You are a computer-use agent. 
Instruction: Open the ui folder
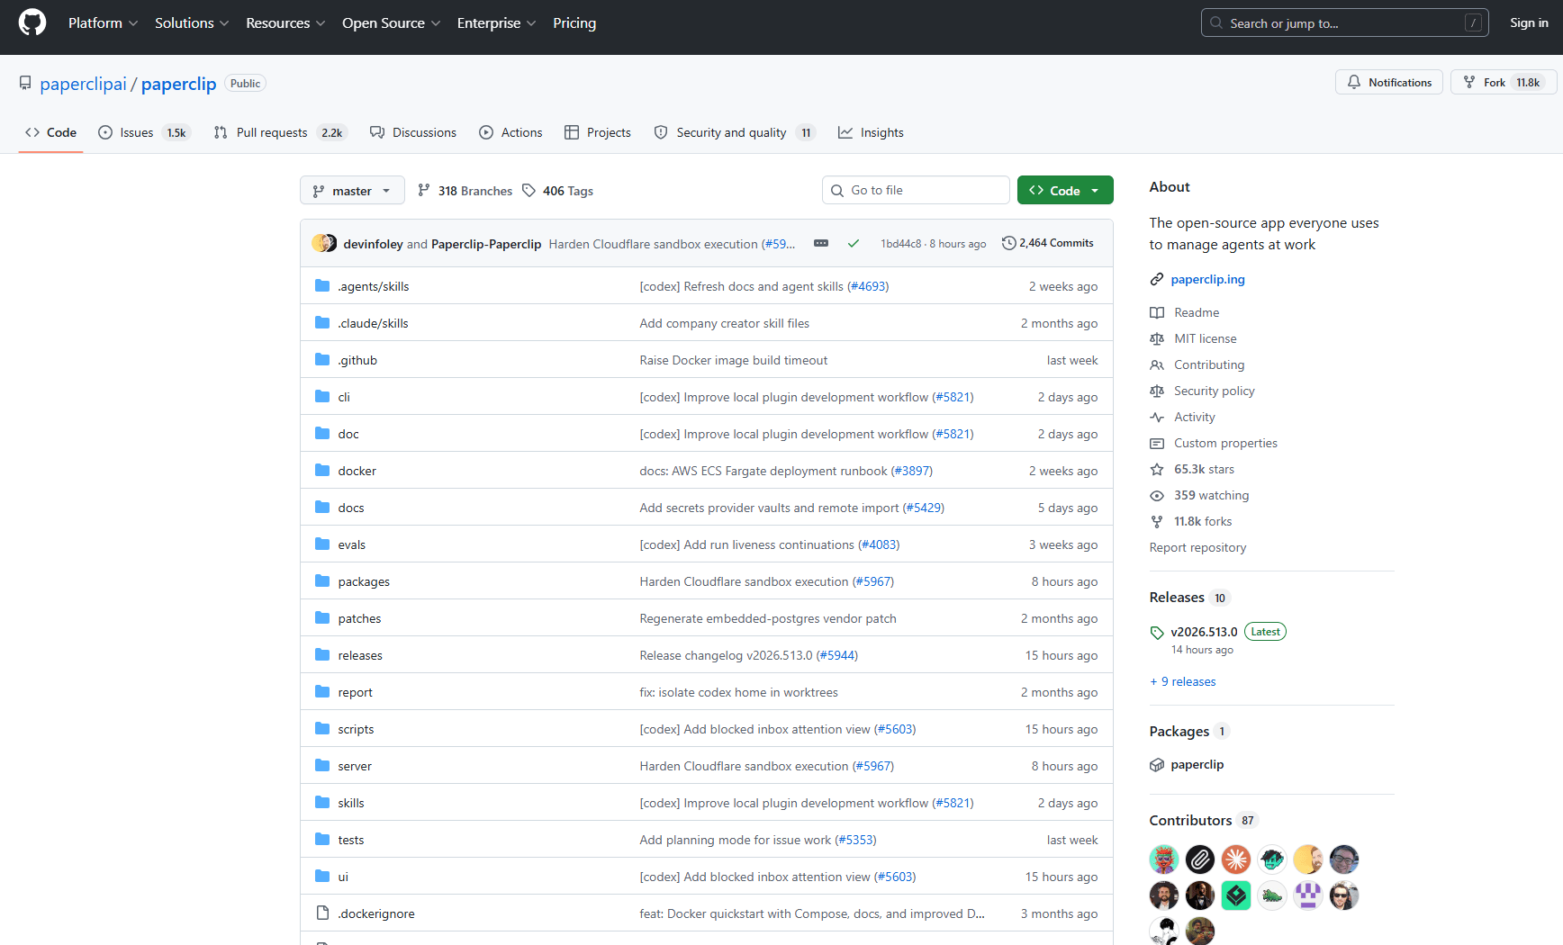[343, 877]
